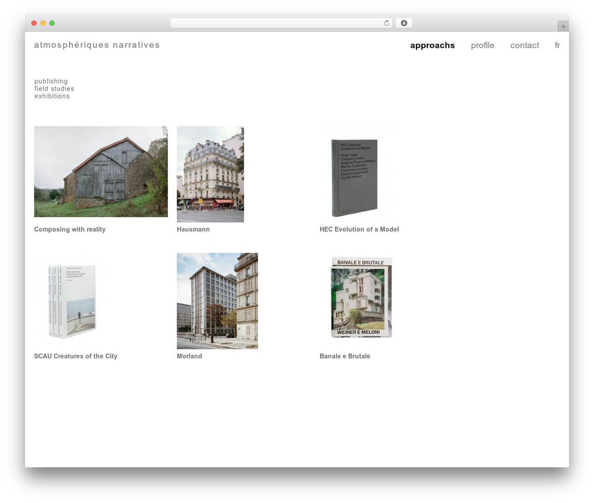Image resolution: width=594 pixels, height=503 pixels.
Task: Open the Morland tower photo thumbnail
Action: [217, 301]
